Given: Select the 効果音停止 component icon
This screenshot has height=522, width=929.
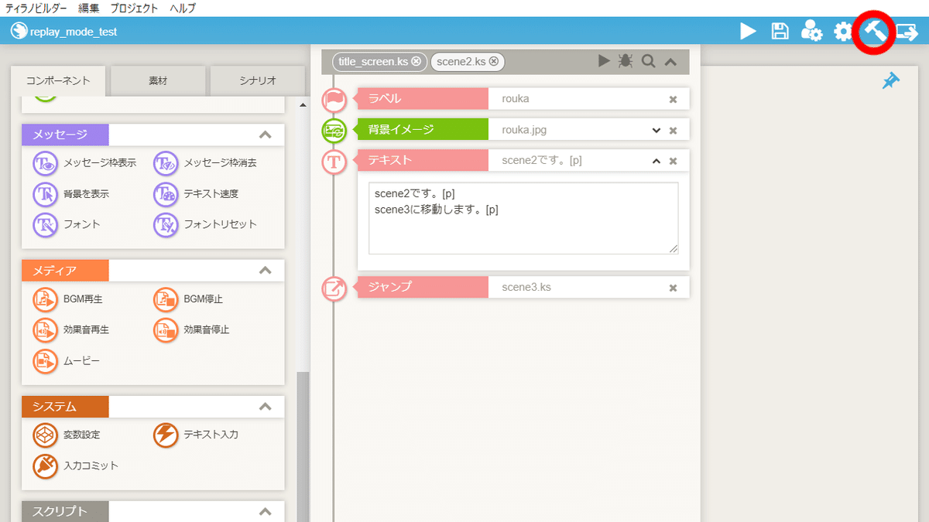Looking at the screenshot, I should (166, 330).
